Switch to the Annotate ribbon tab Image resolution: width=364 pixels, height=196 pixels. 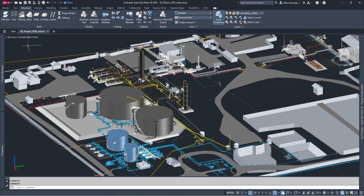[86, 8]
